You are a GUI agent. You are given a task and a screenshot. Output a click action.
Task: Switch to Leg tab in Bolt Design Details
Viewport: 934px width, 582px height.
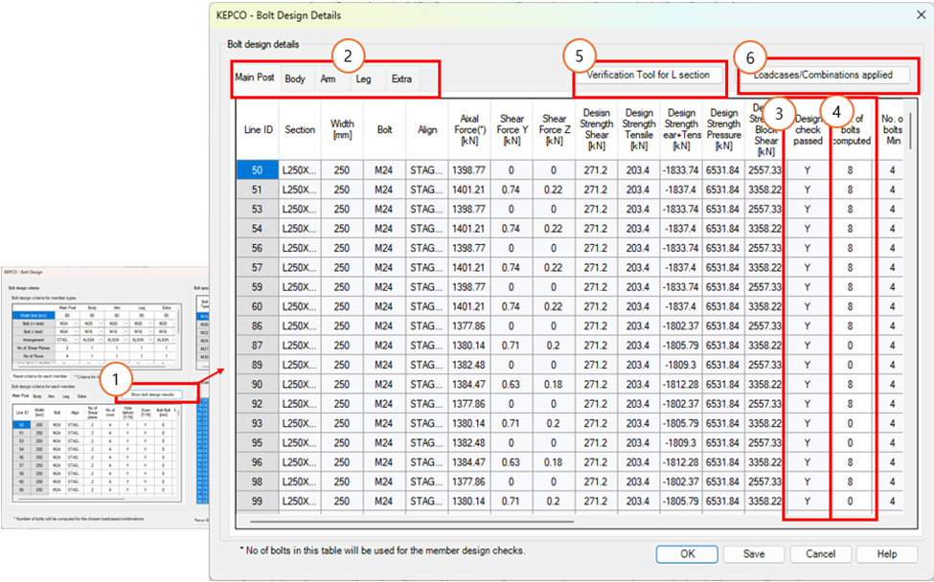pos(363,78)
